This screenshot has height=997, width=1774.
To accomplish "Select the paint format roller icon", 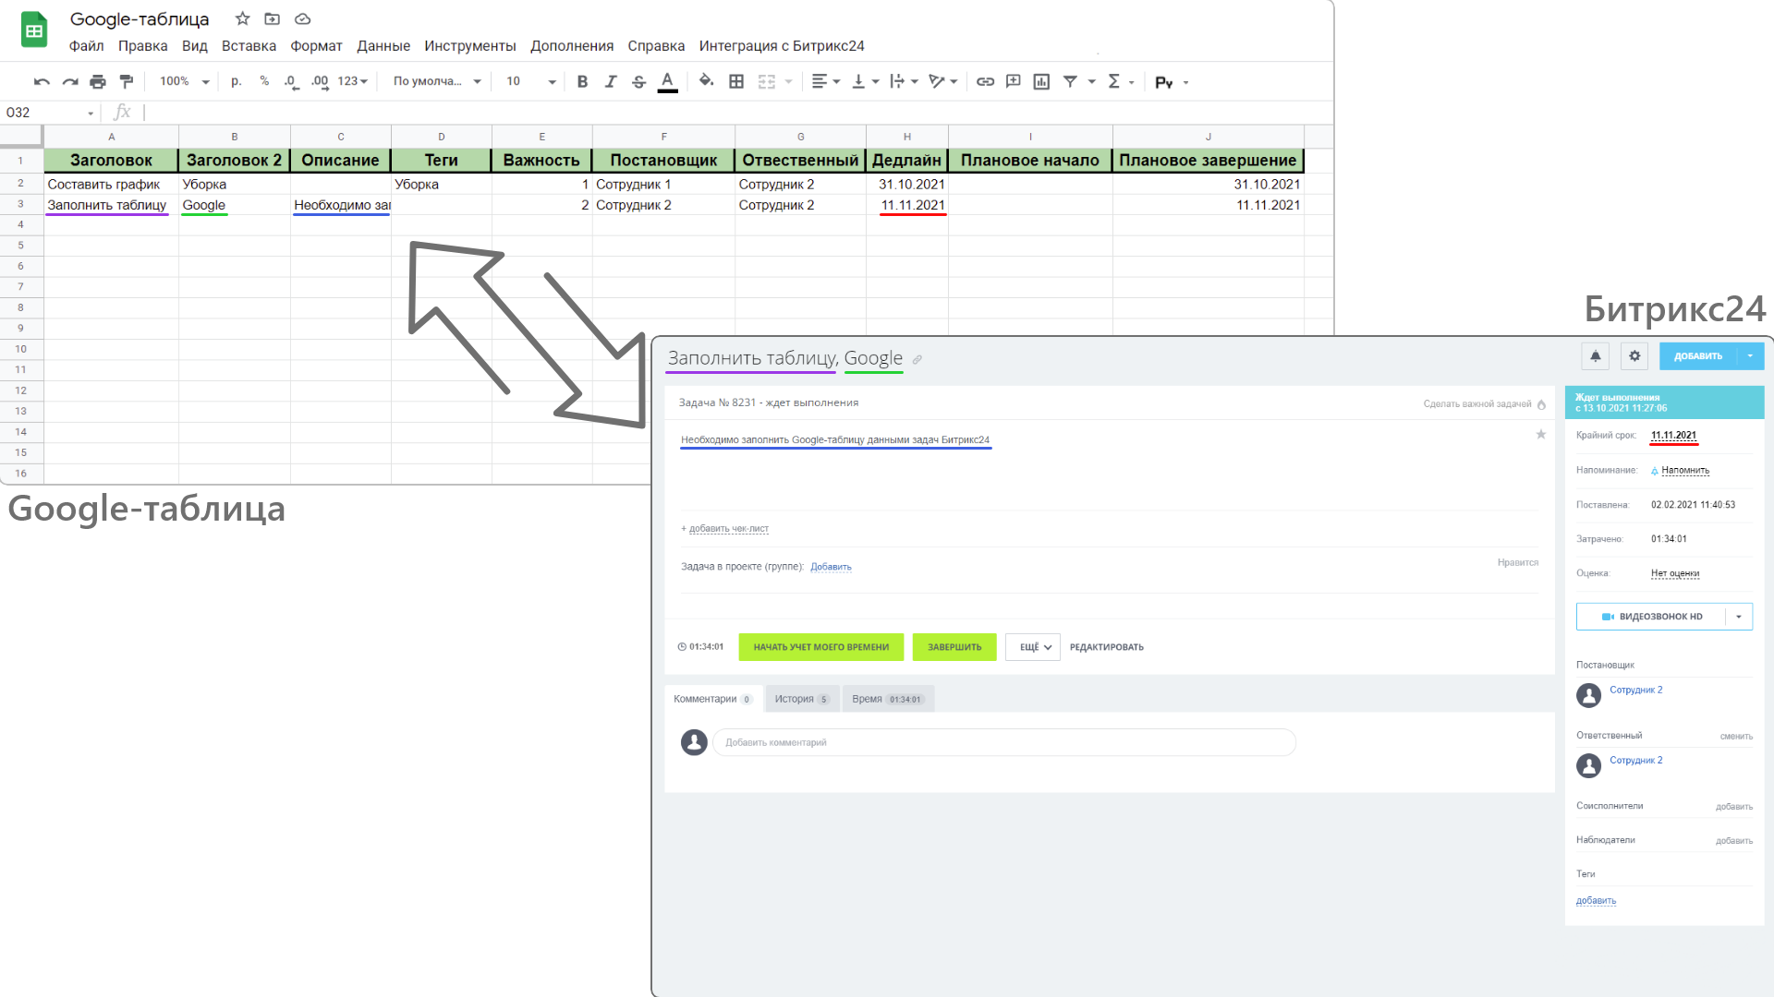I will coord(127,82).
